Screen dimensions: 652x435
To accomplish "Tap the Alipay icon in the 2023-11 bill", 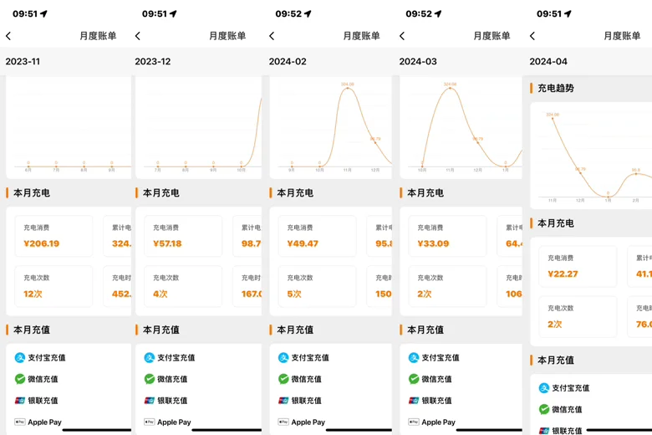I will (x=20, y=357).
